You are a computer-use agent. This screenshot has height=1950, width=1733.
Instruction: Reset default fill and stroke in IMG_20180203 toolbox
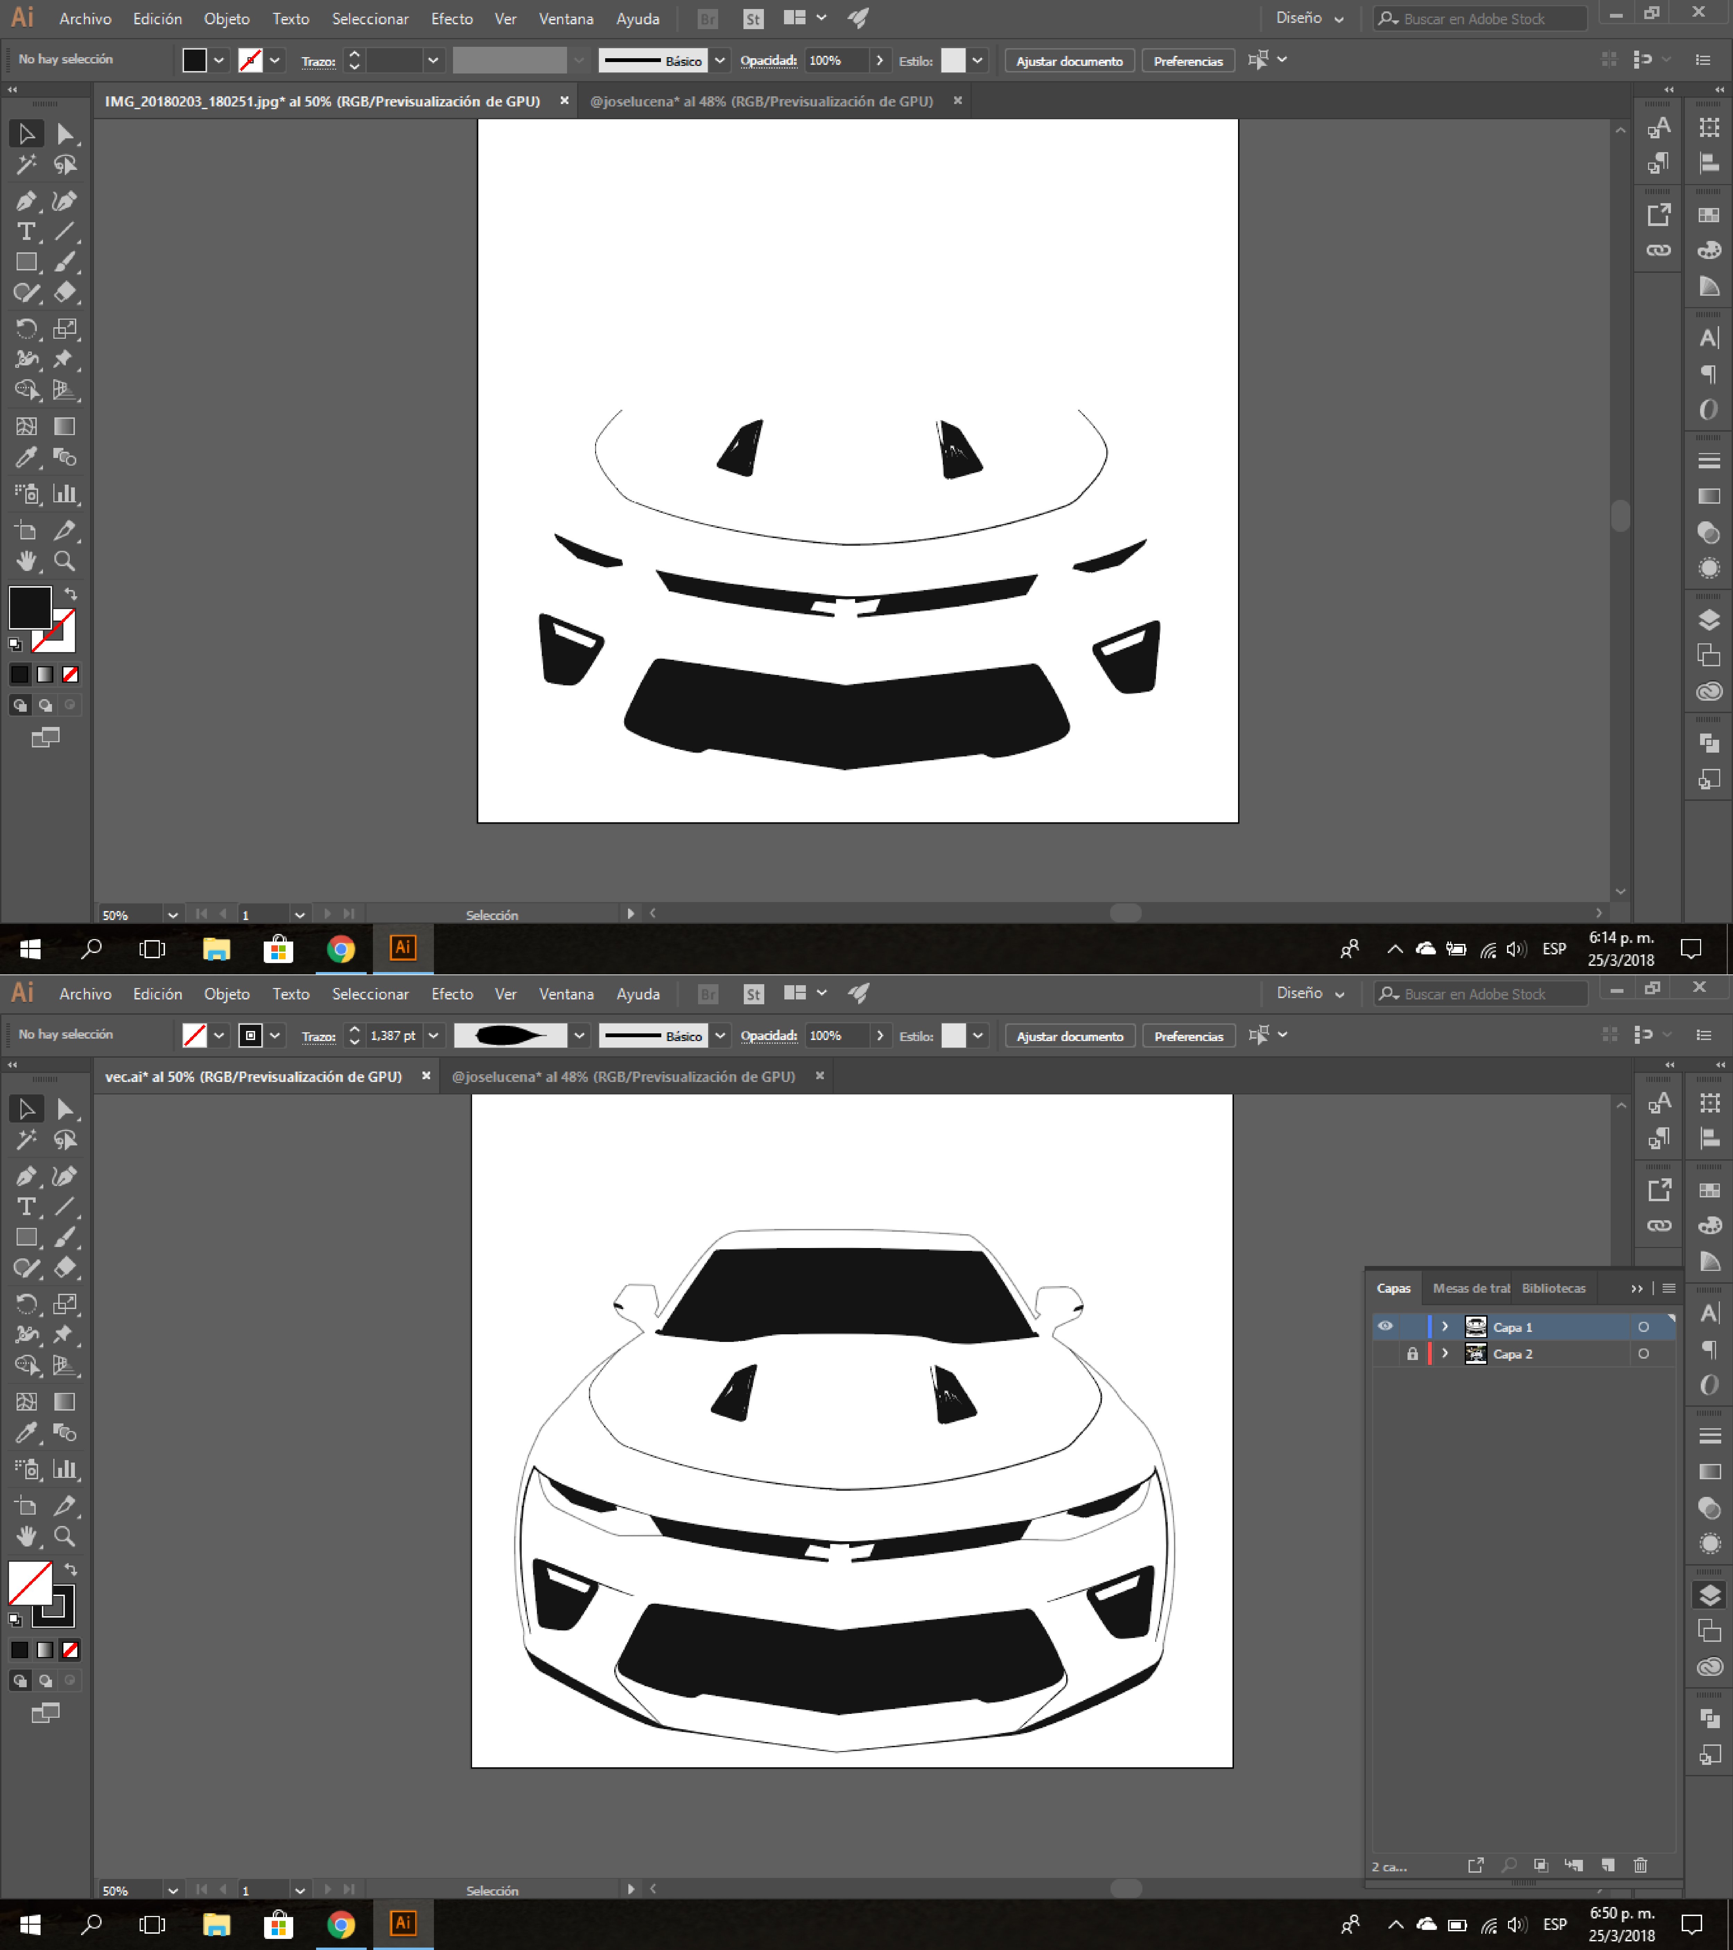click(x=14, y=645)
